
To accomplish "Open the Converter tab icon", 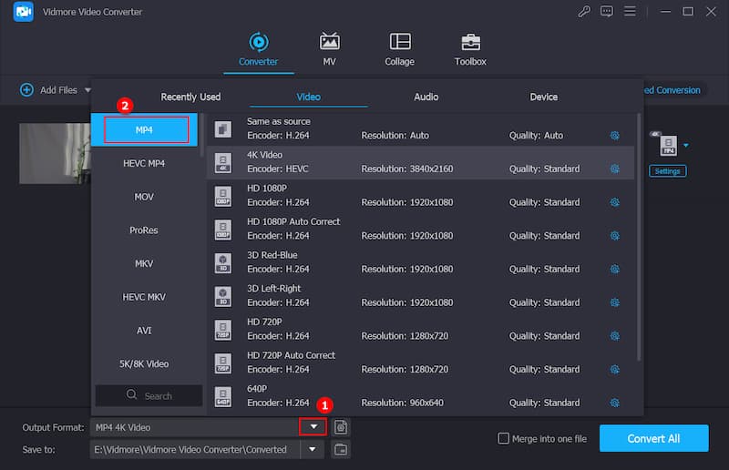I will tap(258, 42).
